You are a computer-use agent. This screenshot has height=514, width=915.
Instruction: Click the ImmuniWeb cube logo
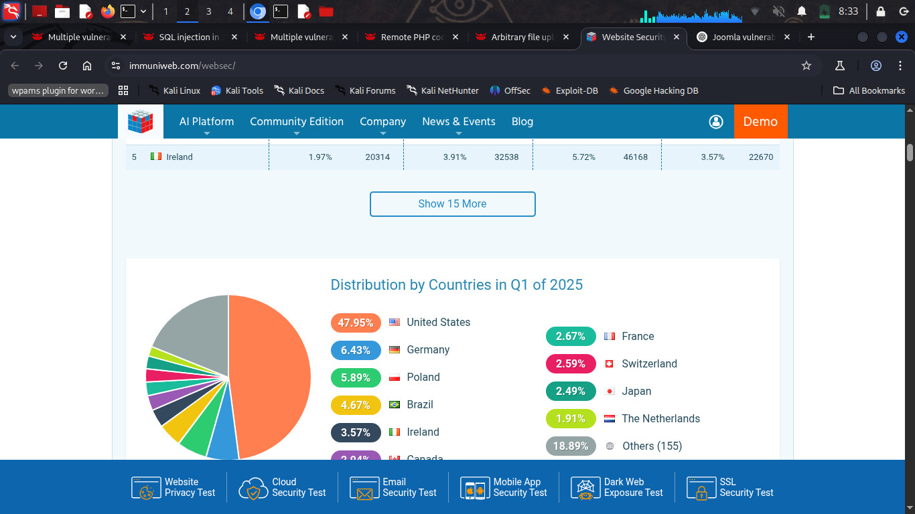[141, 122]
